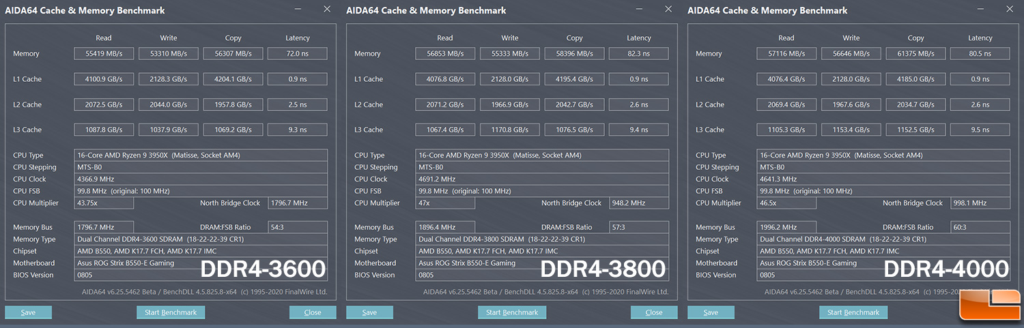Viewport: 1024px width, 328px height.
Task: Click the CPU Clock value 4691.2 MHz
Action: [542, 179]
